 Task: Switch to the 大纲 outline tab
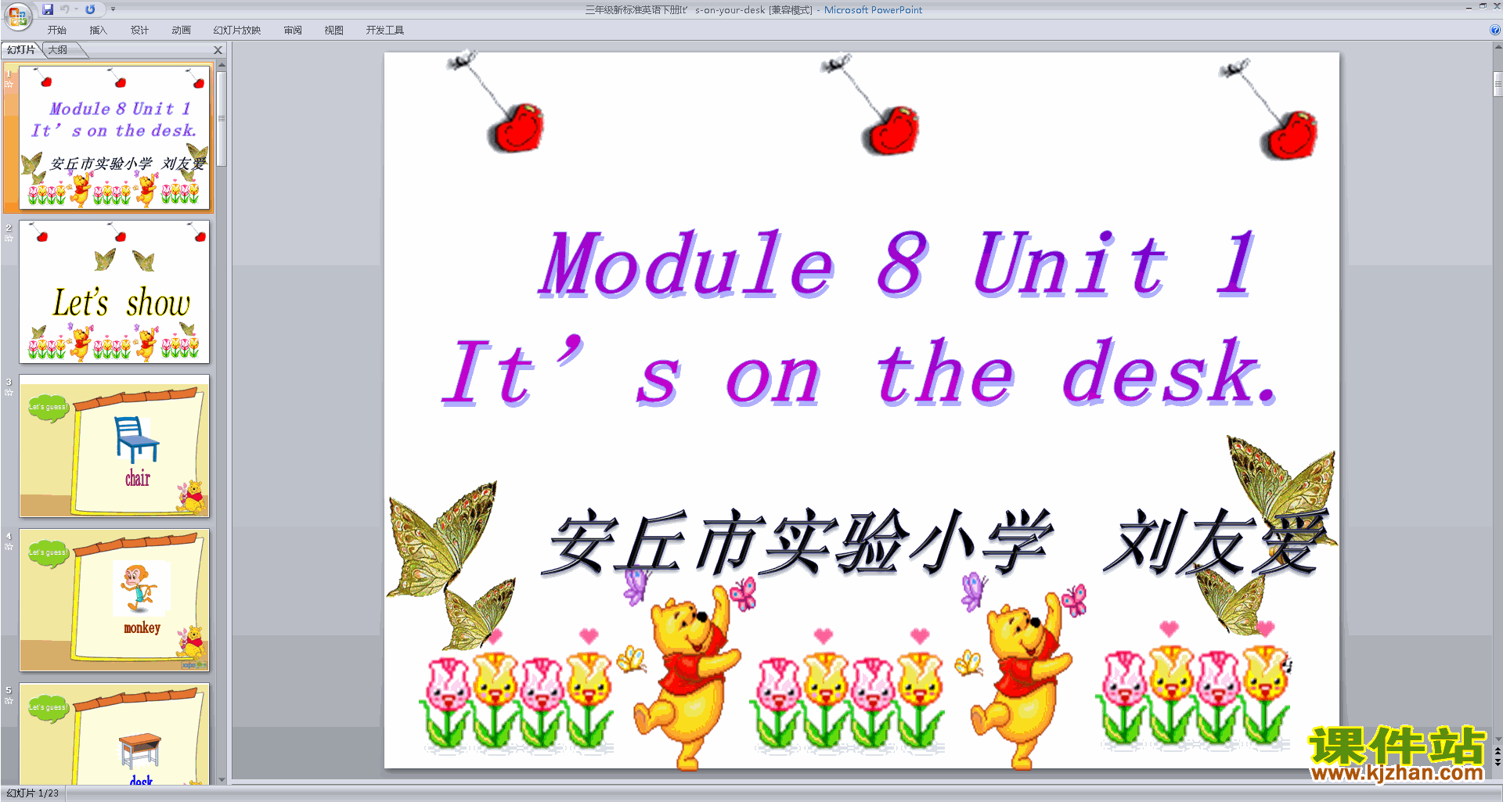(58, 50)
